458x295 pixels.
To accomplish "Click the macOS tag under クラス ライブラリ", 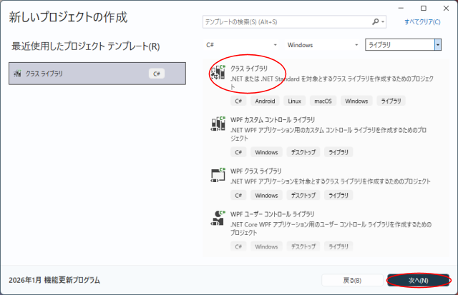I will (324, 101).
